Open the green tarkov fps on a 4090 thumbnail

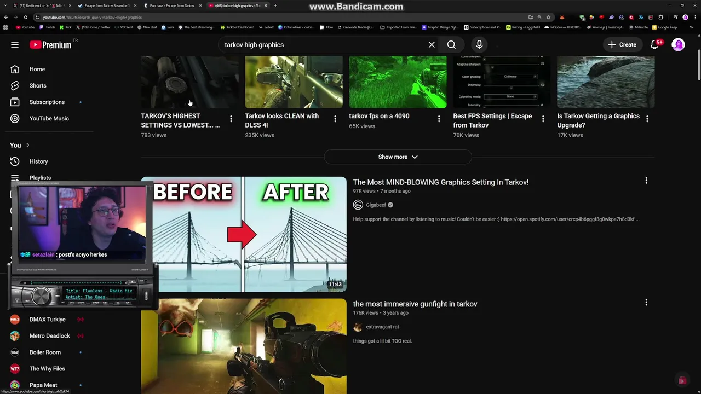tap(398, 82)
